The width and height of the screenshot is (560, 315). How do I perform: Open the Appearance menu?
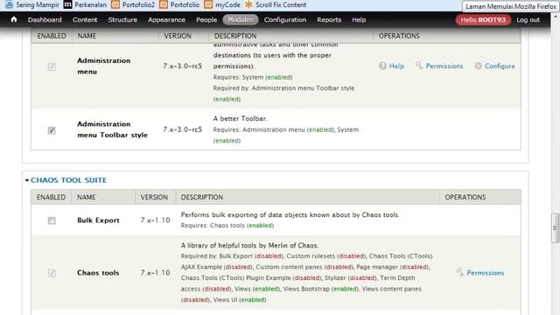[x=166, y=19]
